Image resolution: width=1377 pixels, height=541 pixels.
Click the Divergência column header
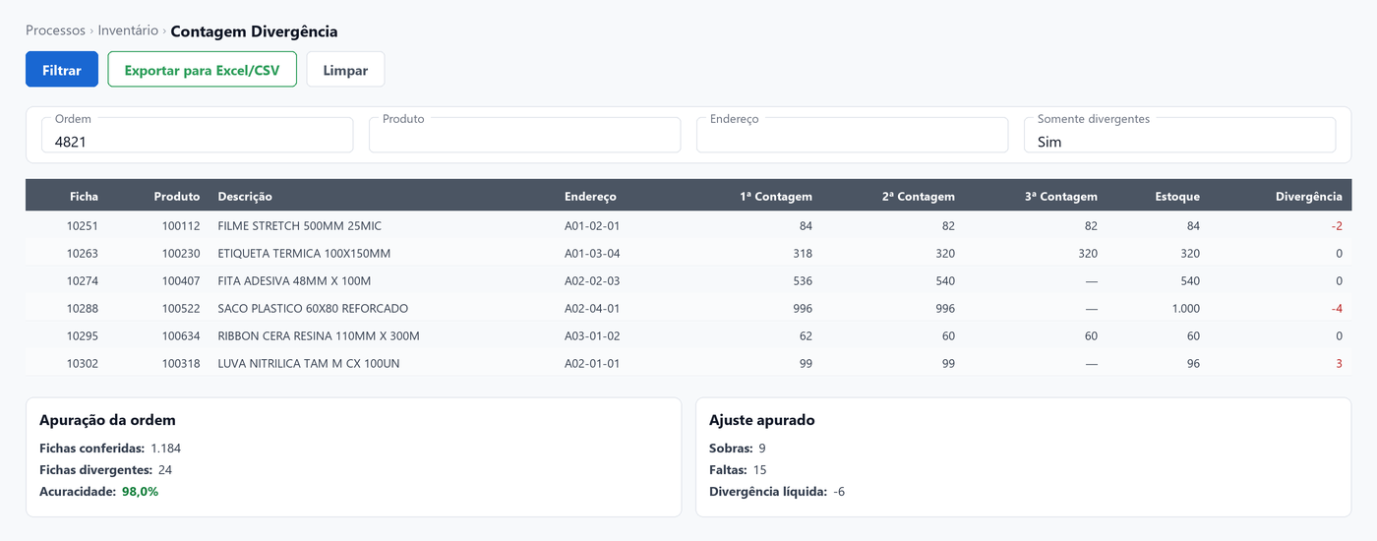coord(1309,197)
